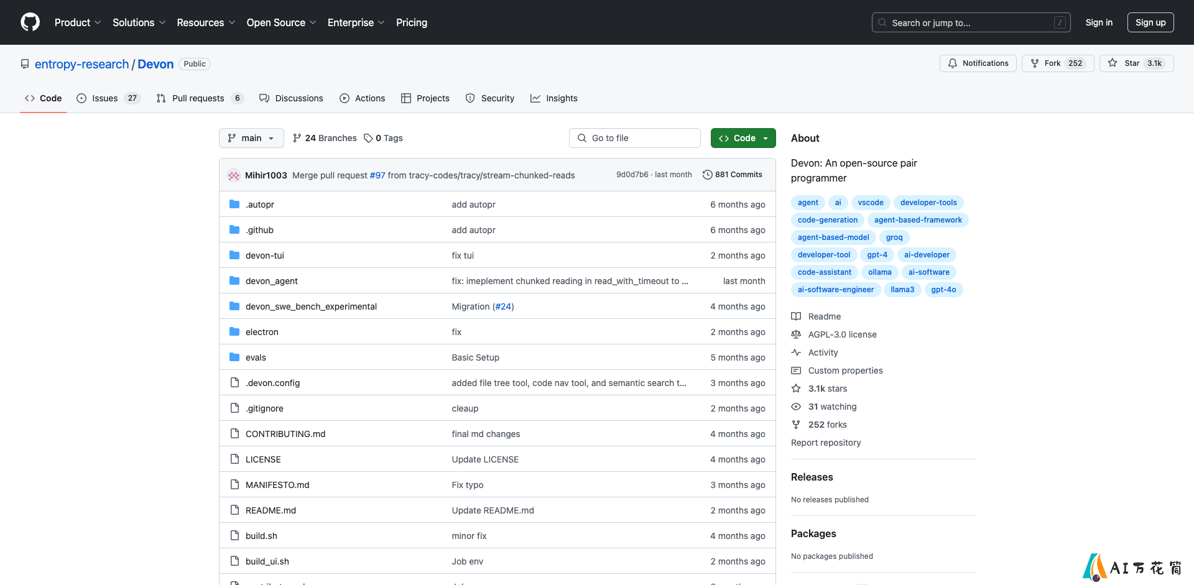The image size is (1194, 585).
Task: Click the bell icon in Notifications
Action: click(x=952, y=63)
